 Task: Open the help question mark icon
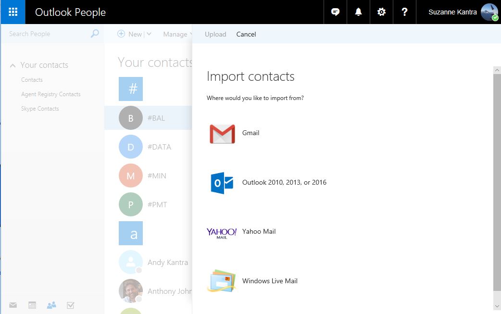[x=404, y=12]
